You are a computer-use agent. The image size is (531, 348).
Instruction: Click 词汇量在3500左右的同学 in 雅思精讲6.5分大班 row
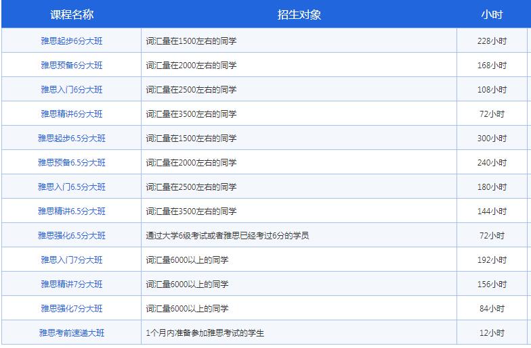191,211
